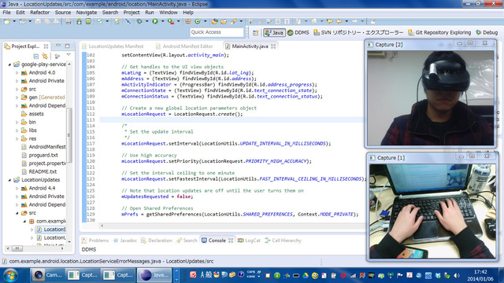Switch to Android Manifest Editor tab

(184, 46)
